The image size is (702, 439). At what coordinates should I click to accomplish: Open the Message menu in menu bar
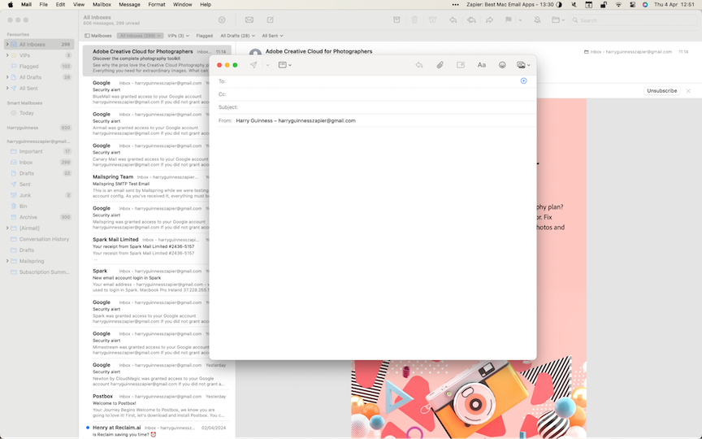tap(129, 5)
